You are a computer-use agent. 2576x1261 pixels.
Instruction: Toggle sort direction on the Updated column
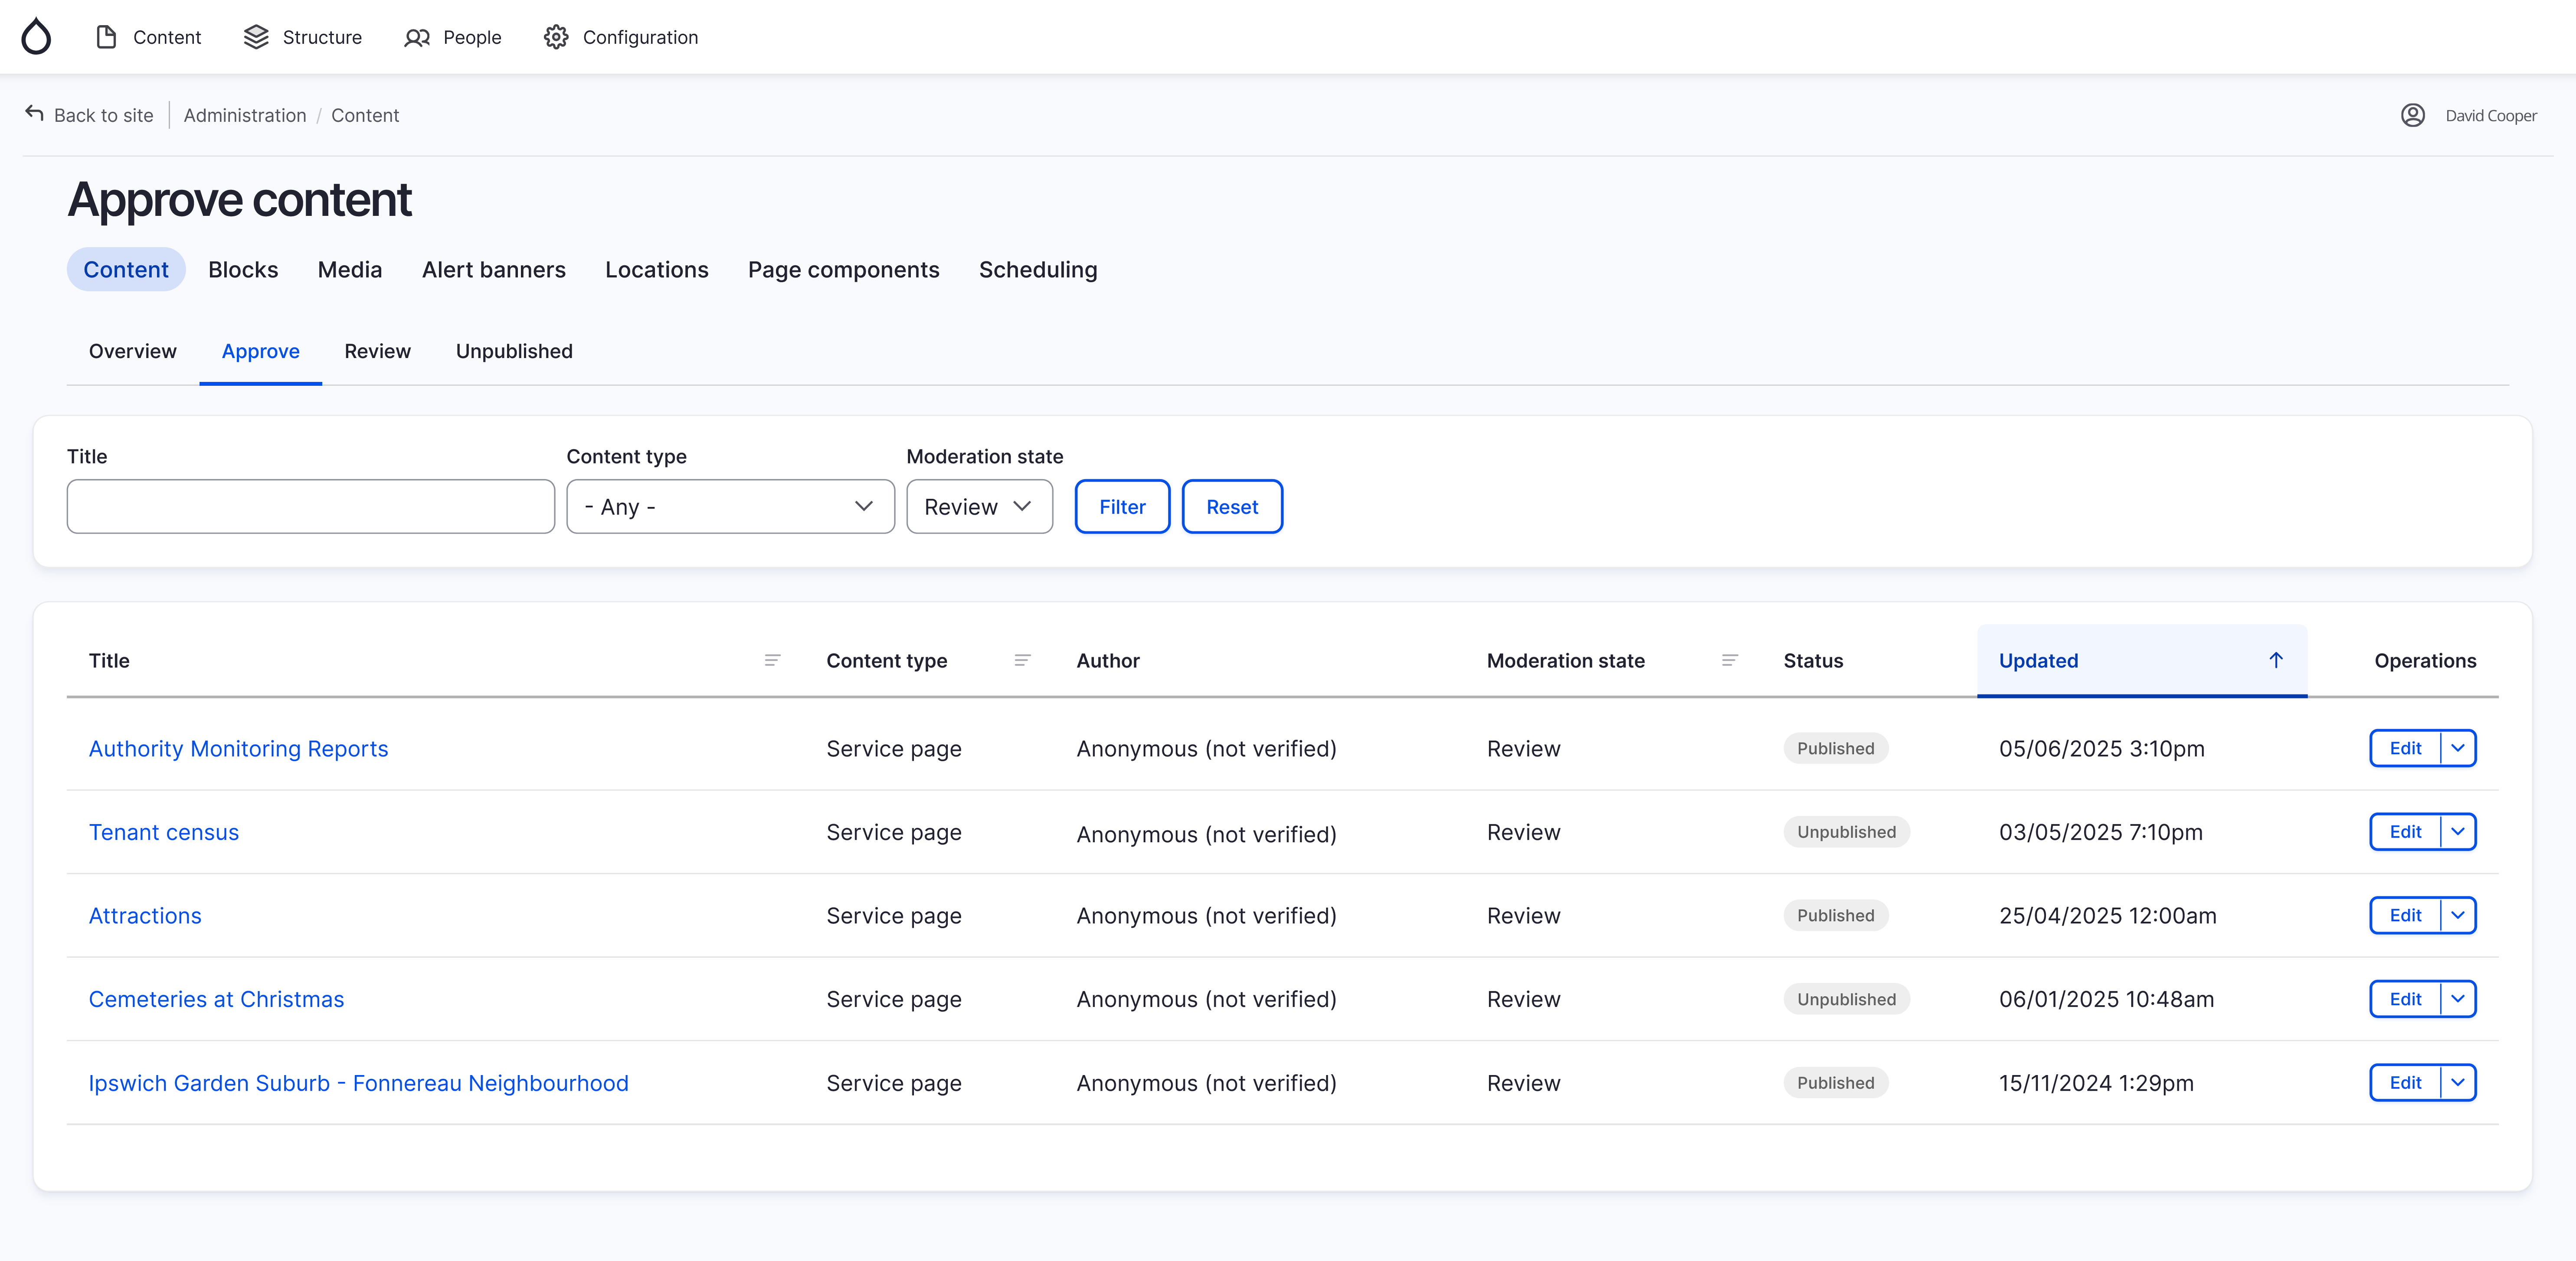tap(2275, 661)
